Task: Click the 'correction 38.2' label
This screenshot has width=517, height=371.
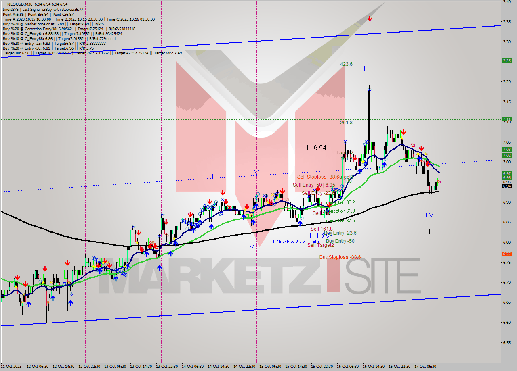Action: tap(340, 202)
